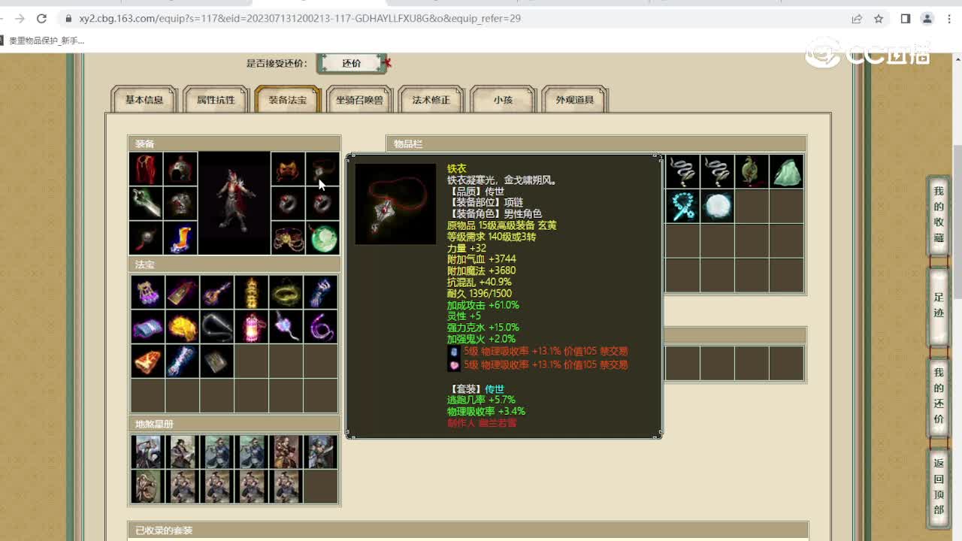Select the necklace icon under the cursor
Screen dimensions: 962x541
[x=322, y=169]
